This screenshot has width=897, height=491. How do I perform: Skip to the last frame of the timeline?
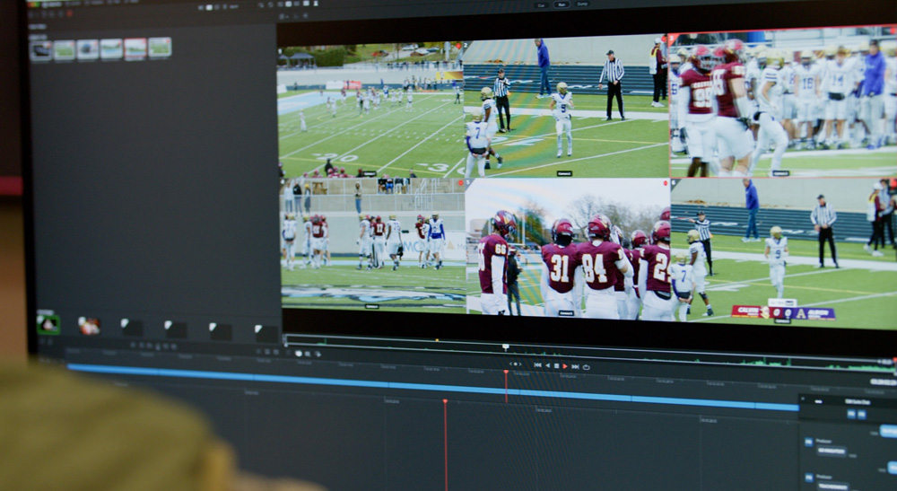click(575, 366)
